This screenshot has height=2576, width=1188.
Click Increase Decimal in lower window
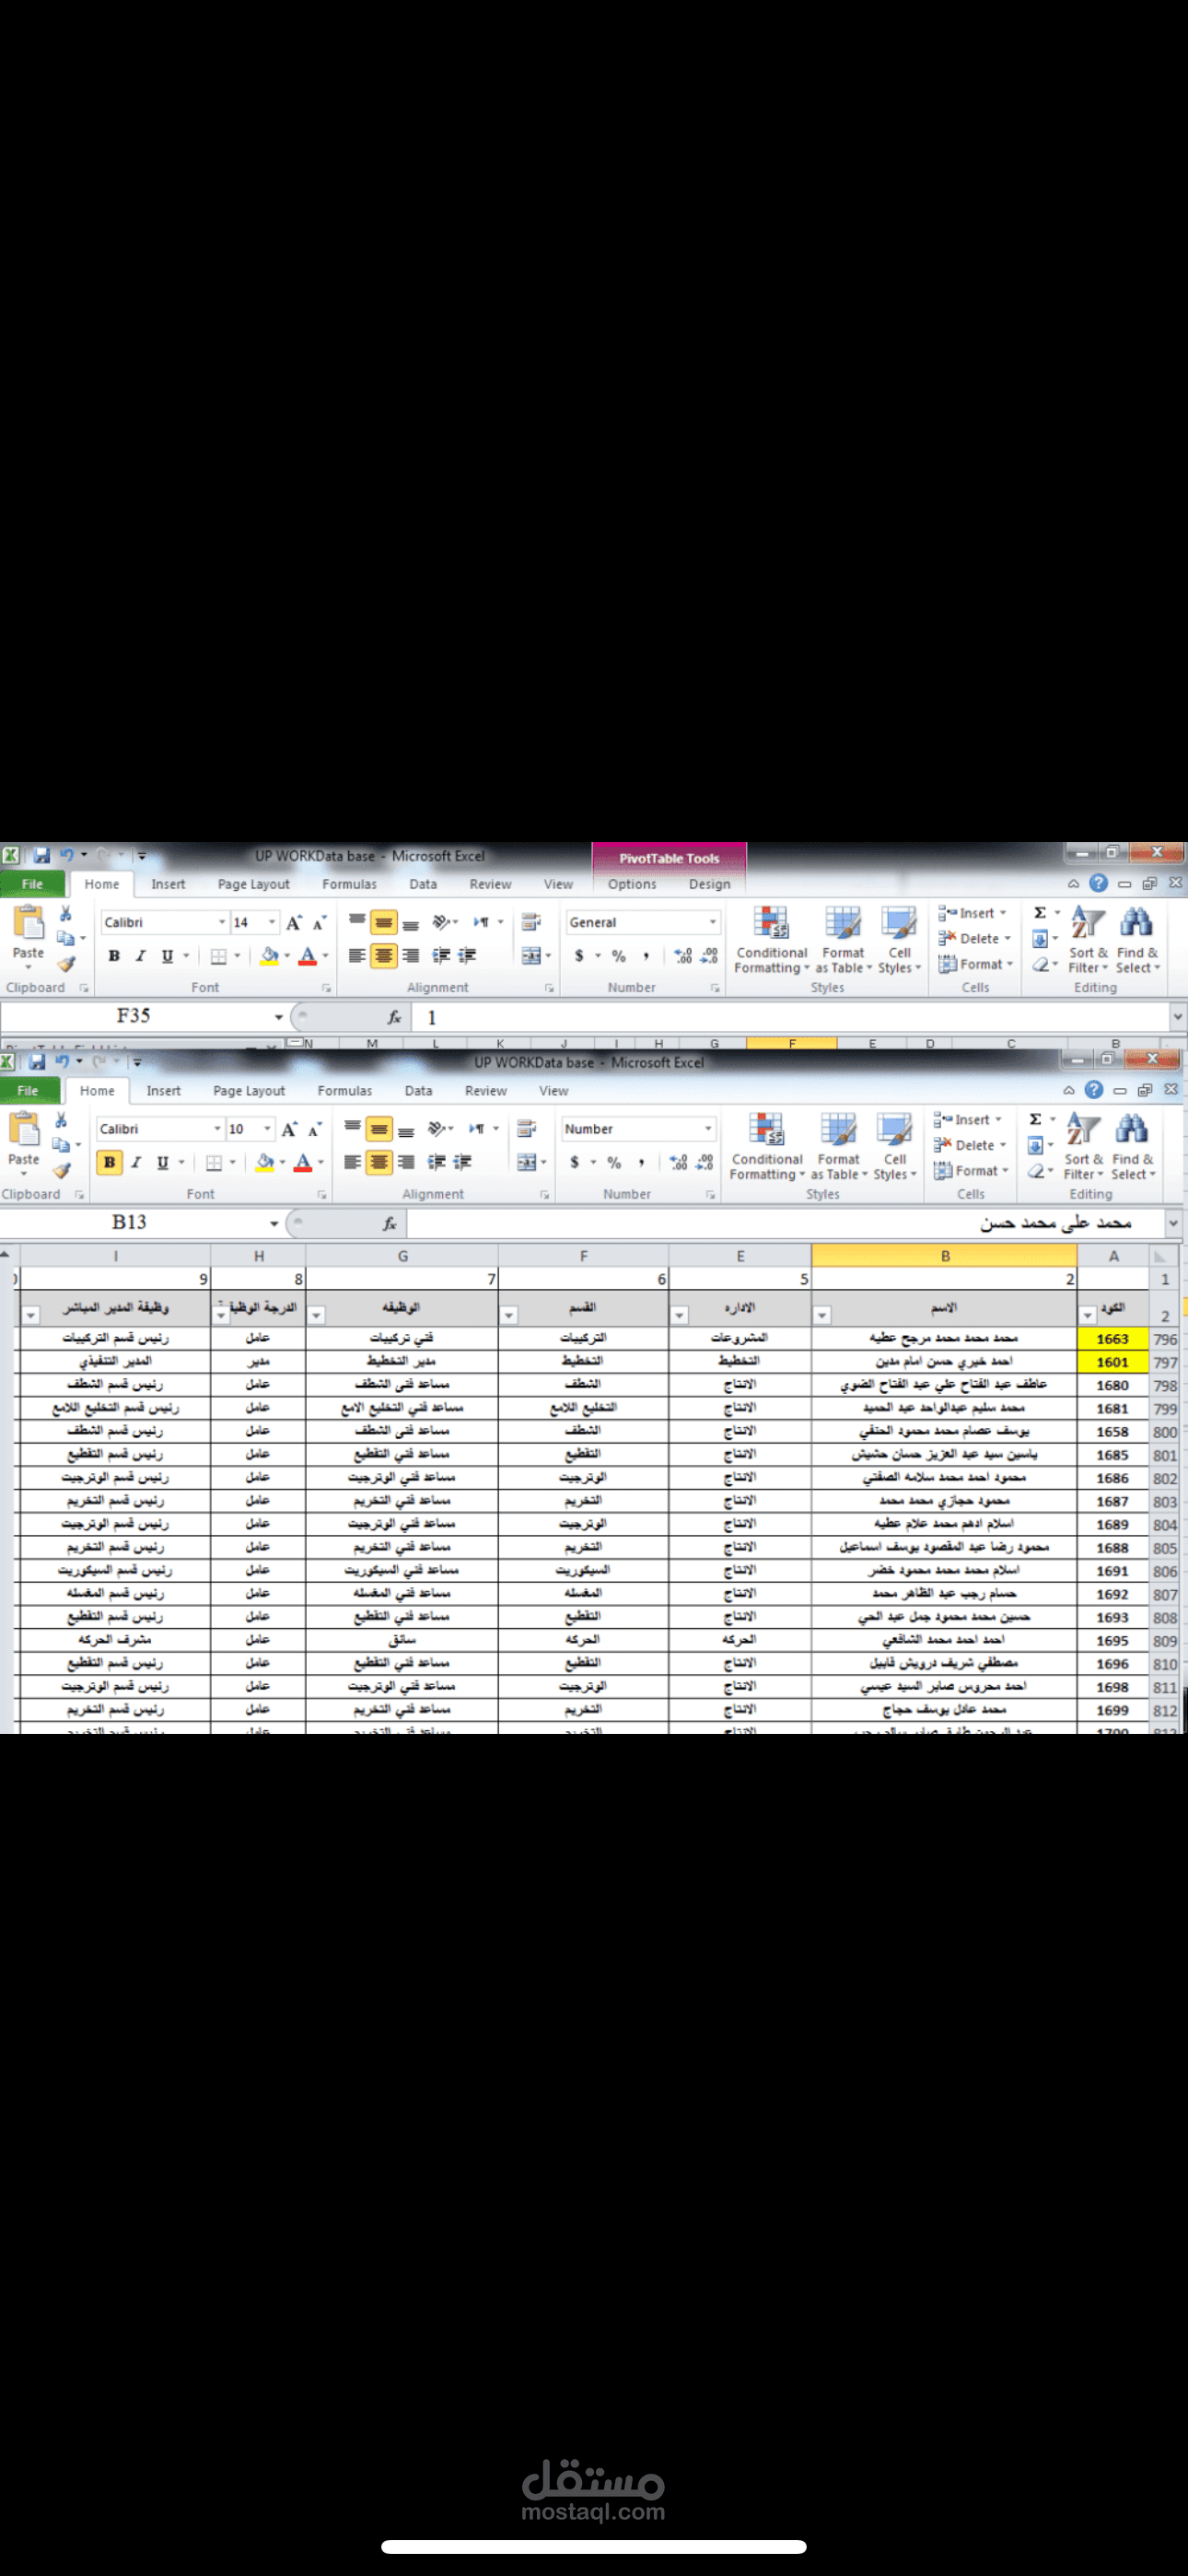[678, 1162]
